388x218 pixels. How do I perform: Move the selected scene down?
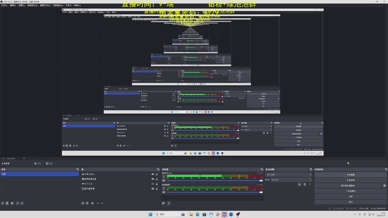coord(22,203)
